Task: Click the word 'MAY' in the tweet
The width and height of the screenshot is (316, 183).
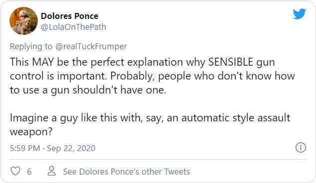Action: point(43,62)
